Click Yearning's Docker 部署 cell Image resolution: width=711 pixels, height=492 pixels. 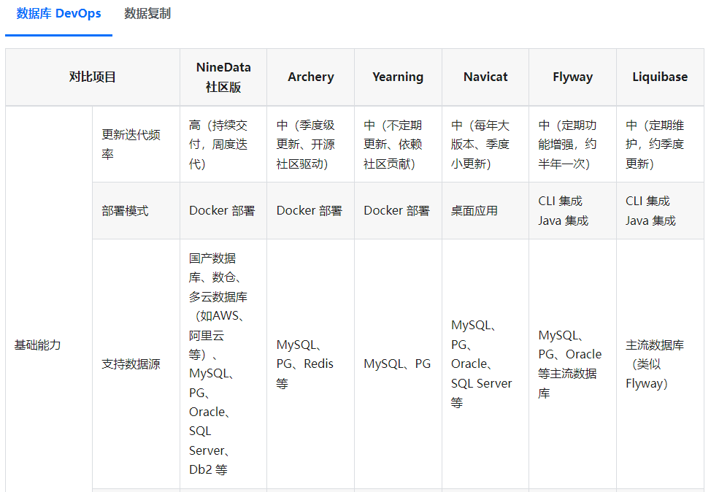coord(398,211)
